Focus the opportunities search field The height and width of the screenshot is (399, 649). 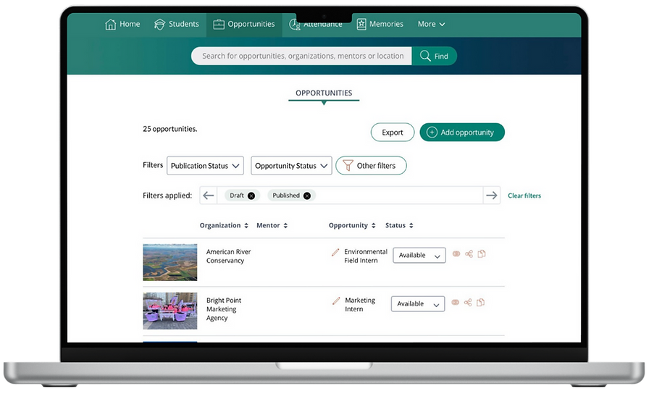pyautogui.click(x=302, y=56)
